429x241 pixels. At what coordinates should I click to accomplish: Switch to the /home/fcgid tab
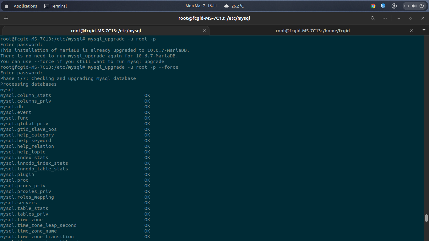312,31
